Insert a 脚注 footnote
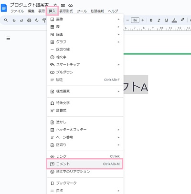Image resolution: width=191 pixels, height=194 pixels. point(85,80)
